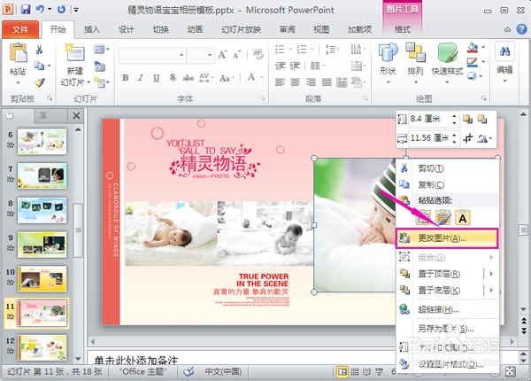
Task: Click the Clear Formatting icon
Action: click(258, 54)
